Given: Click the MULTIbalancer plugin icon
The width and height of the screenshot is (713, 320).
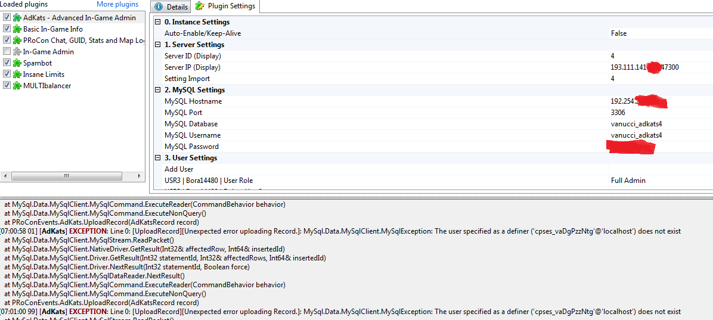Looking at the screenshot, I should [17, 86].
